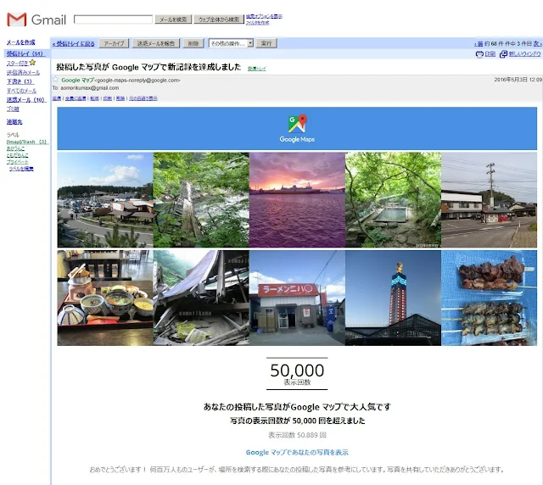543x485 pixels.
Task: Go to next message with 次› link
Action: point(537,43)
